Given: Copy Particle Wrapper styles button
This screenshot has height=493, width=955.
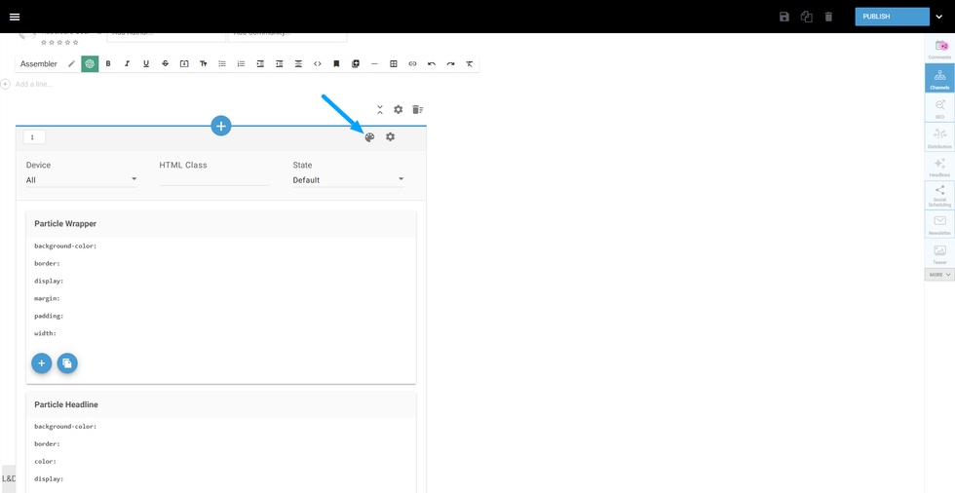Looking at the screenshot, I should [x=66, y=363].
